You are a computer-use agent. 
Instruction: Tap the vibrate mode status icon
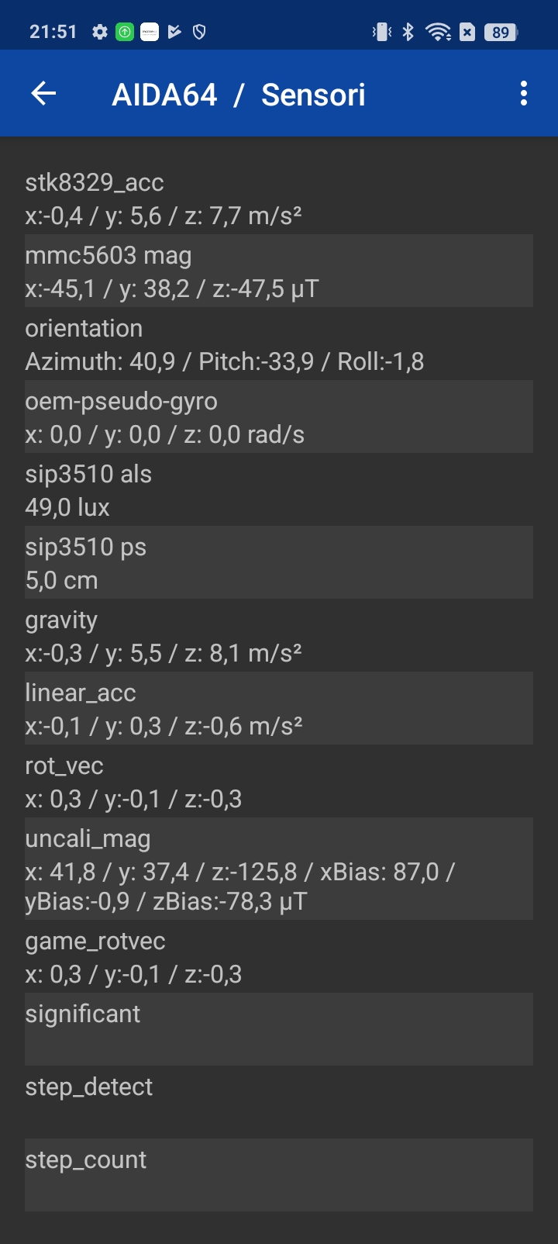(x=382, y=32)
